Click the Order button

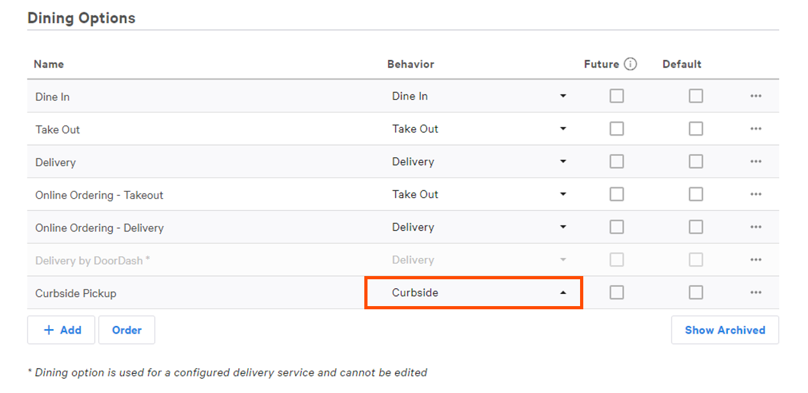(127, 330)
